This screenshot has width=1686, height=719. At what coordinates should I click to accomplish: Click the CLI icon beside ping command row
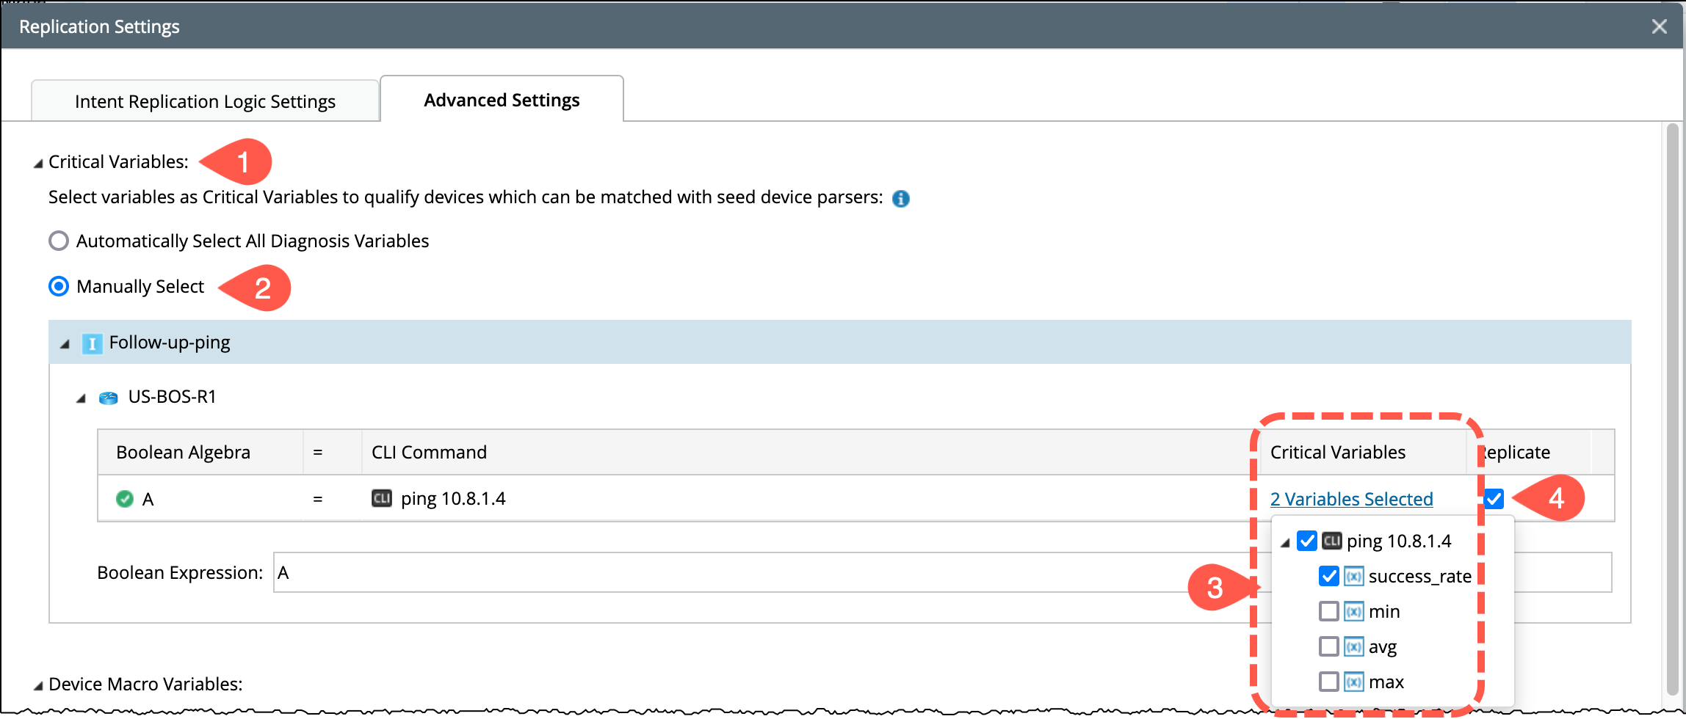382,499
